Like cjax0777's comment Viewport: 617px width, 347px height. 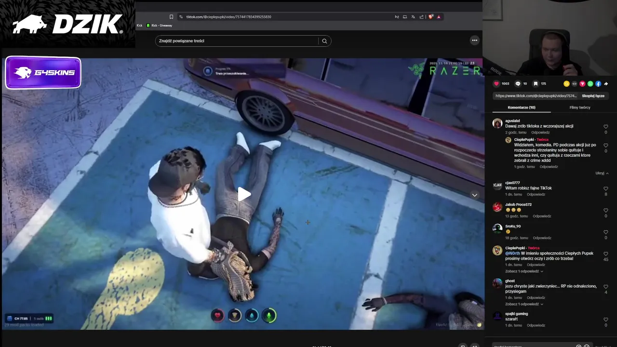coord(606,189)
